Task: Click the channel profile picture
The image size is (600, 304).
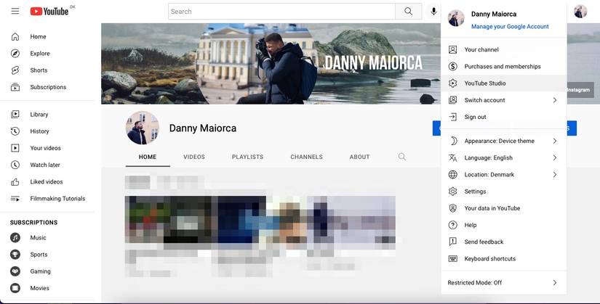Action: point(143,128)
